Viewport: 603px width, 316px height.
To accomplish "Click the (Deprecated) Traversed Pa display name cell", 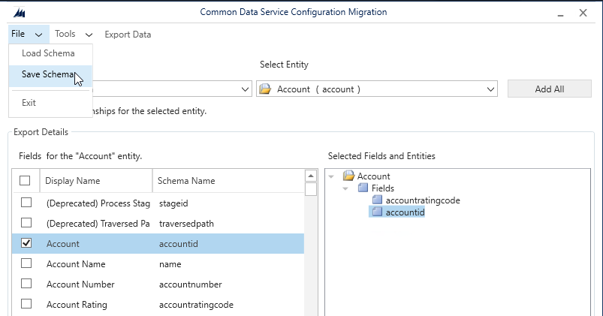I will point(98,224).
